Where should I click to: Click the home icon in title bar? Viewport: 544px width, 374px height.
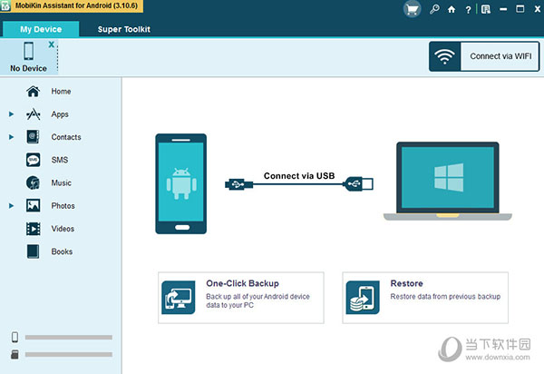(452, 9)
